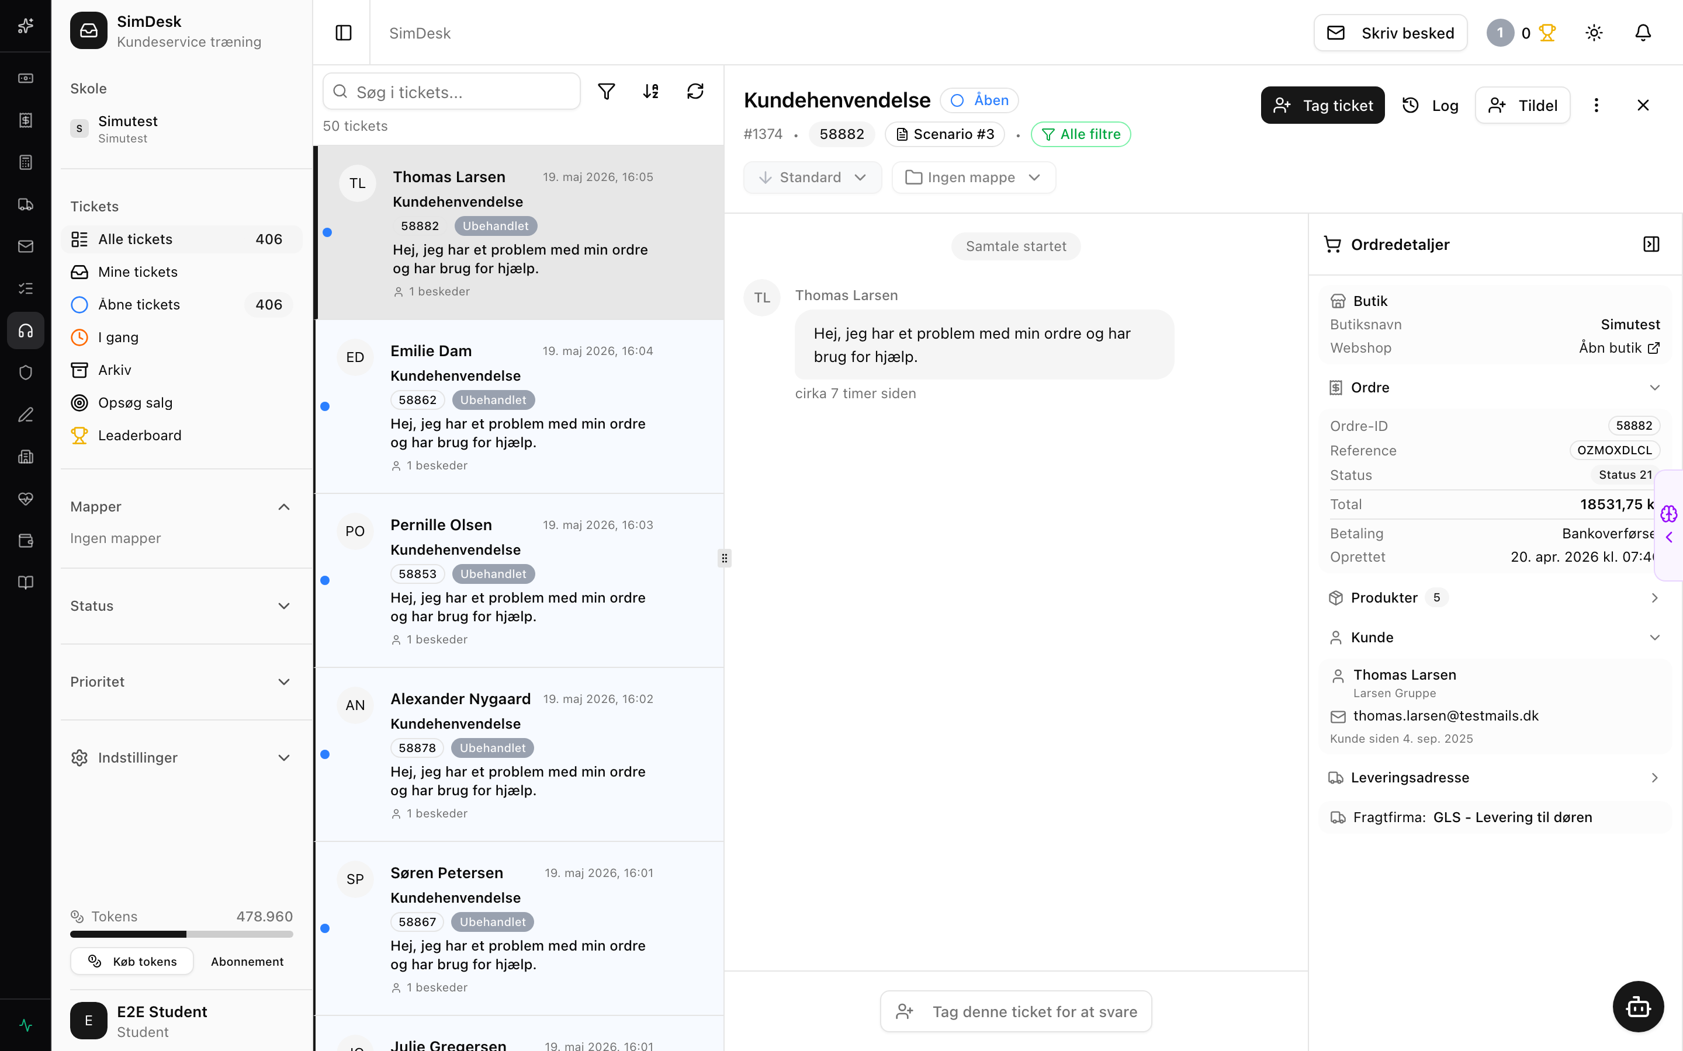This screenshot has height=1051, width=1683.
Task: Click the Tag ticket button
Action: pos(1322,105)
